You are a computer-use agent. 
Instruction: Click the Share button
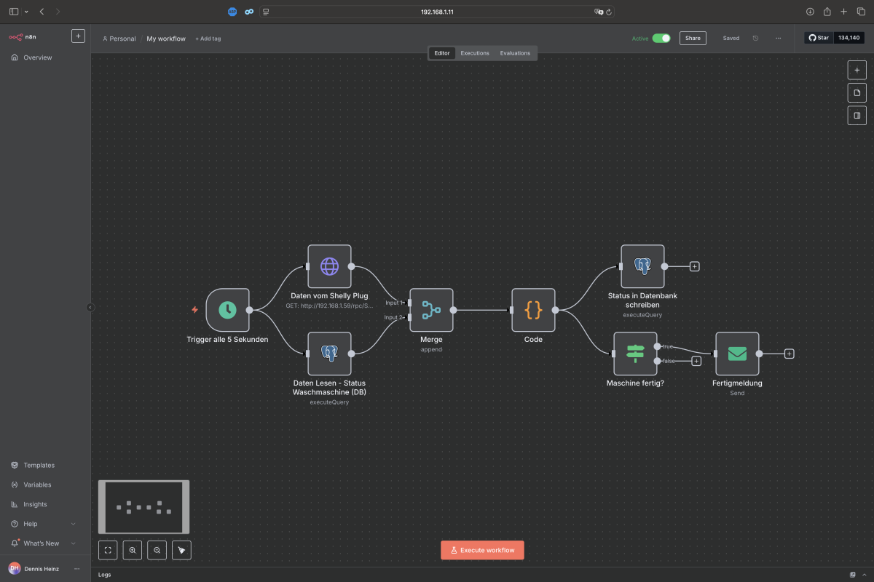click(x=693, y=39)
